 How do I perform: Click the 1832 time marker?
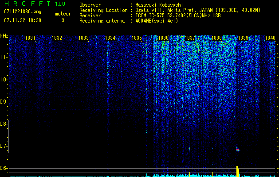pyautogui.click(x=57, y=38)
